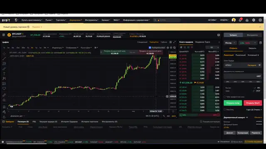The image size is (266, 149).
Task: Select the 4h chart timeframe
Action: 32,48
